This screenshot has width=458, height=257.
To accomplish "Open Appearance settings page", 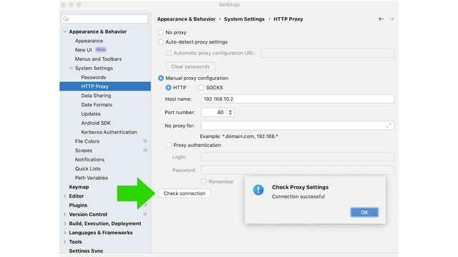I will pyautogui.click(x=89, y=41).
